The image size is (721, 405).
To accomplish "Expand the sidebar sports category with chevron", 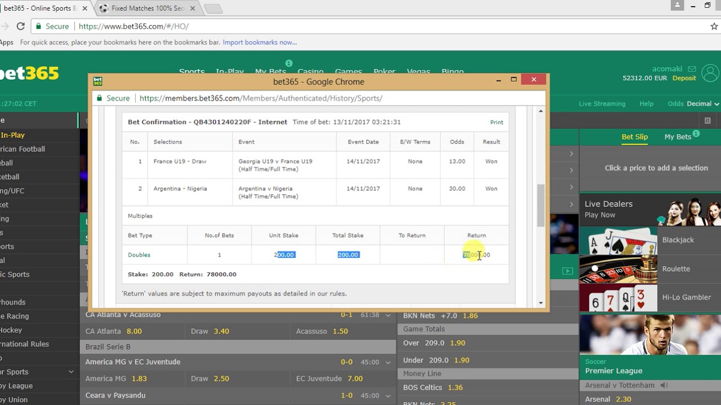I will click(x=71, y=372).
